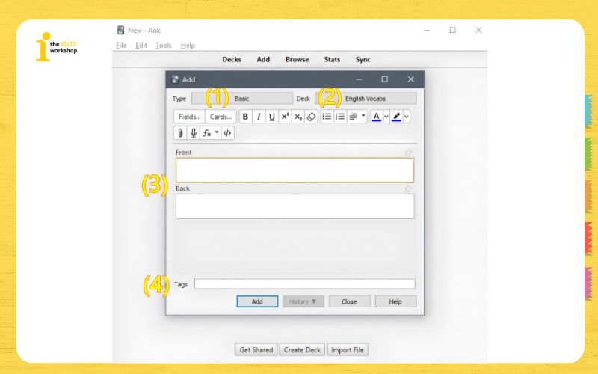
Task: Remove formatting with the eraser icon
Action: pyautogui.click(x=311, y=117)
